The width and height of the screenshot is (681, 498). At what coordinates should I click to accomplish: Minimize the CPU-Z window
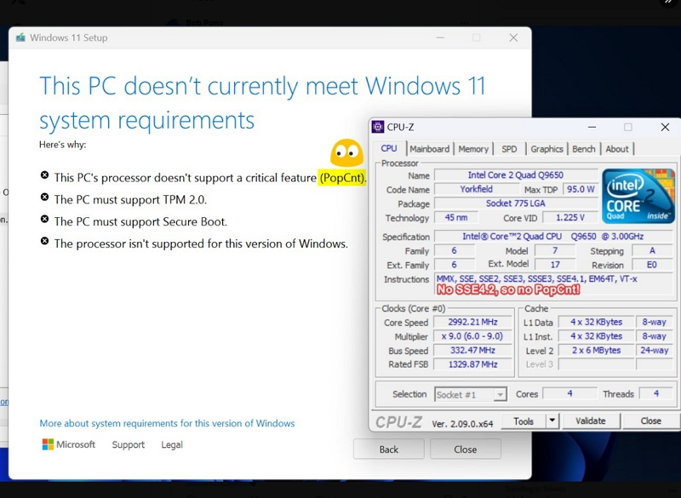pyautogui.click(x=592, y=127)
